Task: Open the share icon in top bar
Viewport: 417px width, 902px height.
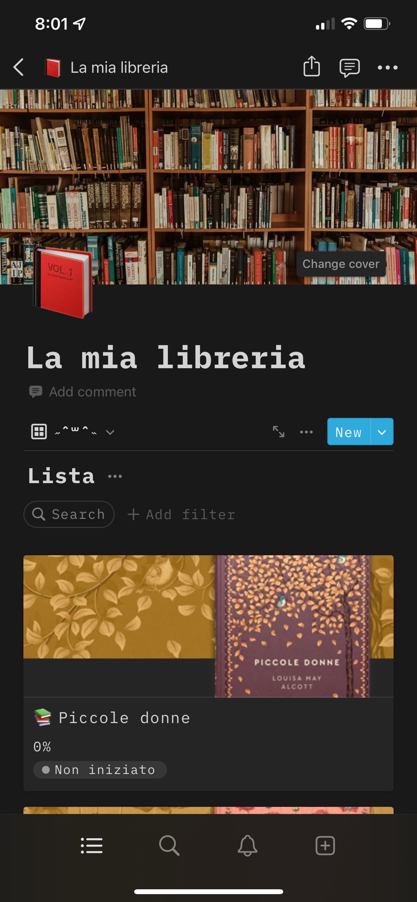Action: 311,67
